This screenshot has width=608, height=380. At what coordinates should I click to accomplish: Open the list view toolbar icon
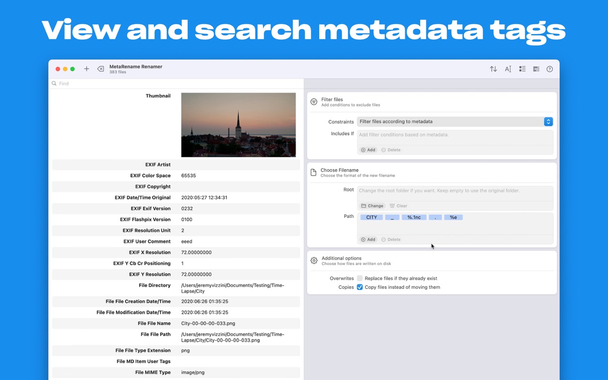(x=522, y=69)
